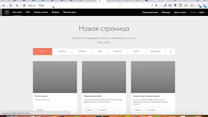This screenshot has width=208, height=117.
Task: Open the Yandex home button
Action: coord(10,6)
